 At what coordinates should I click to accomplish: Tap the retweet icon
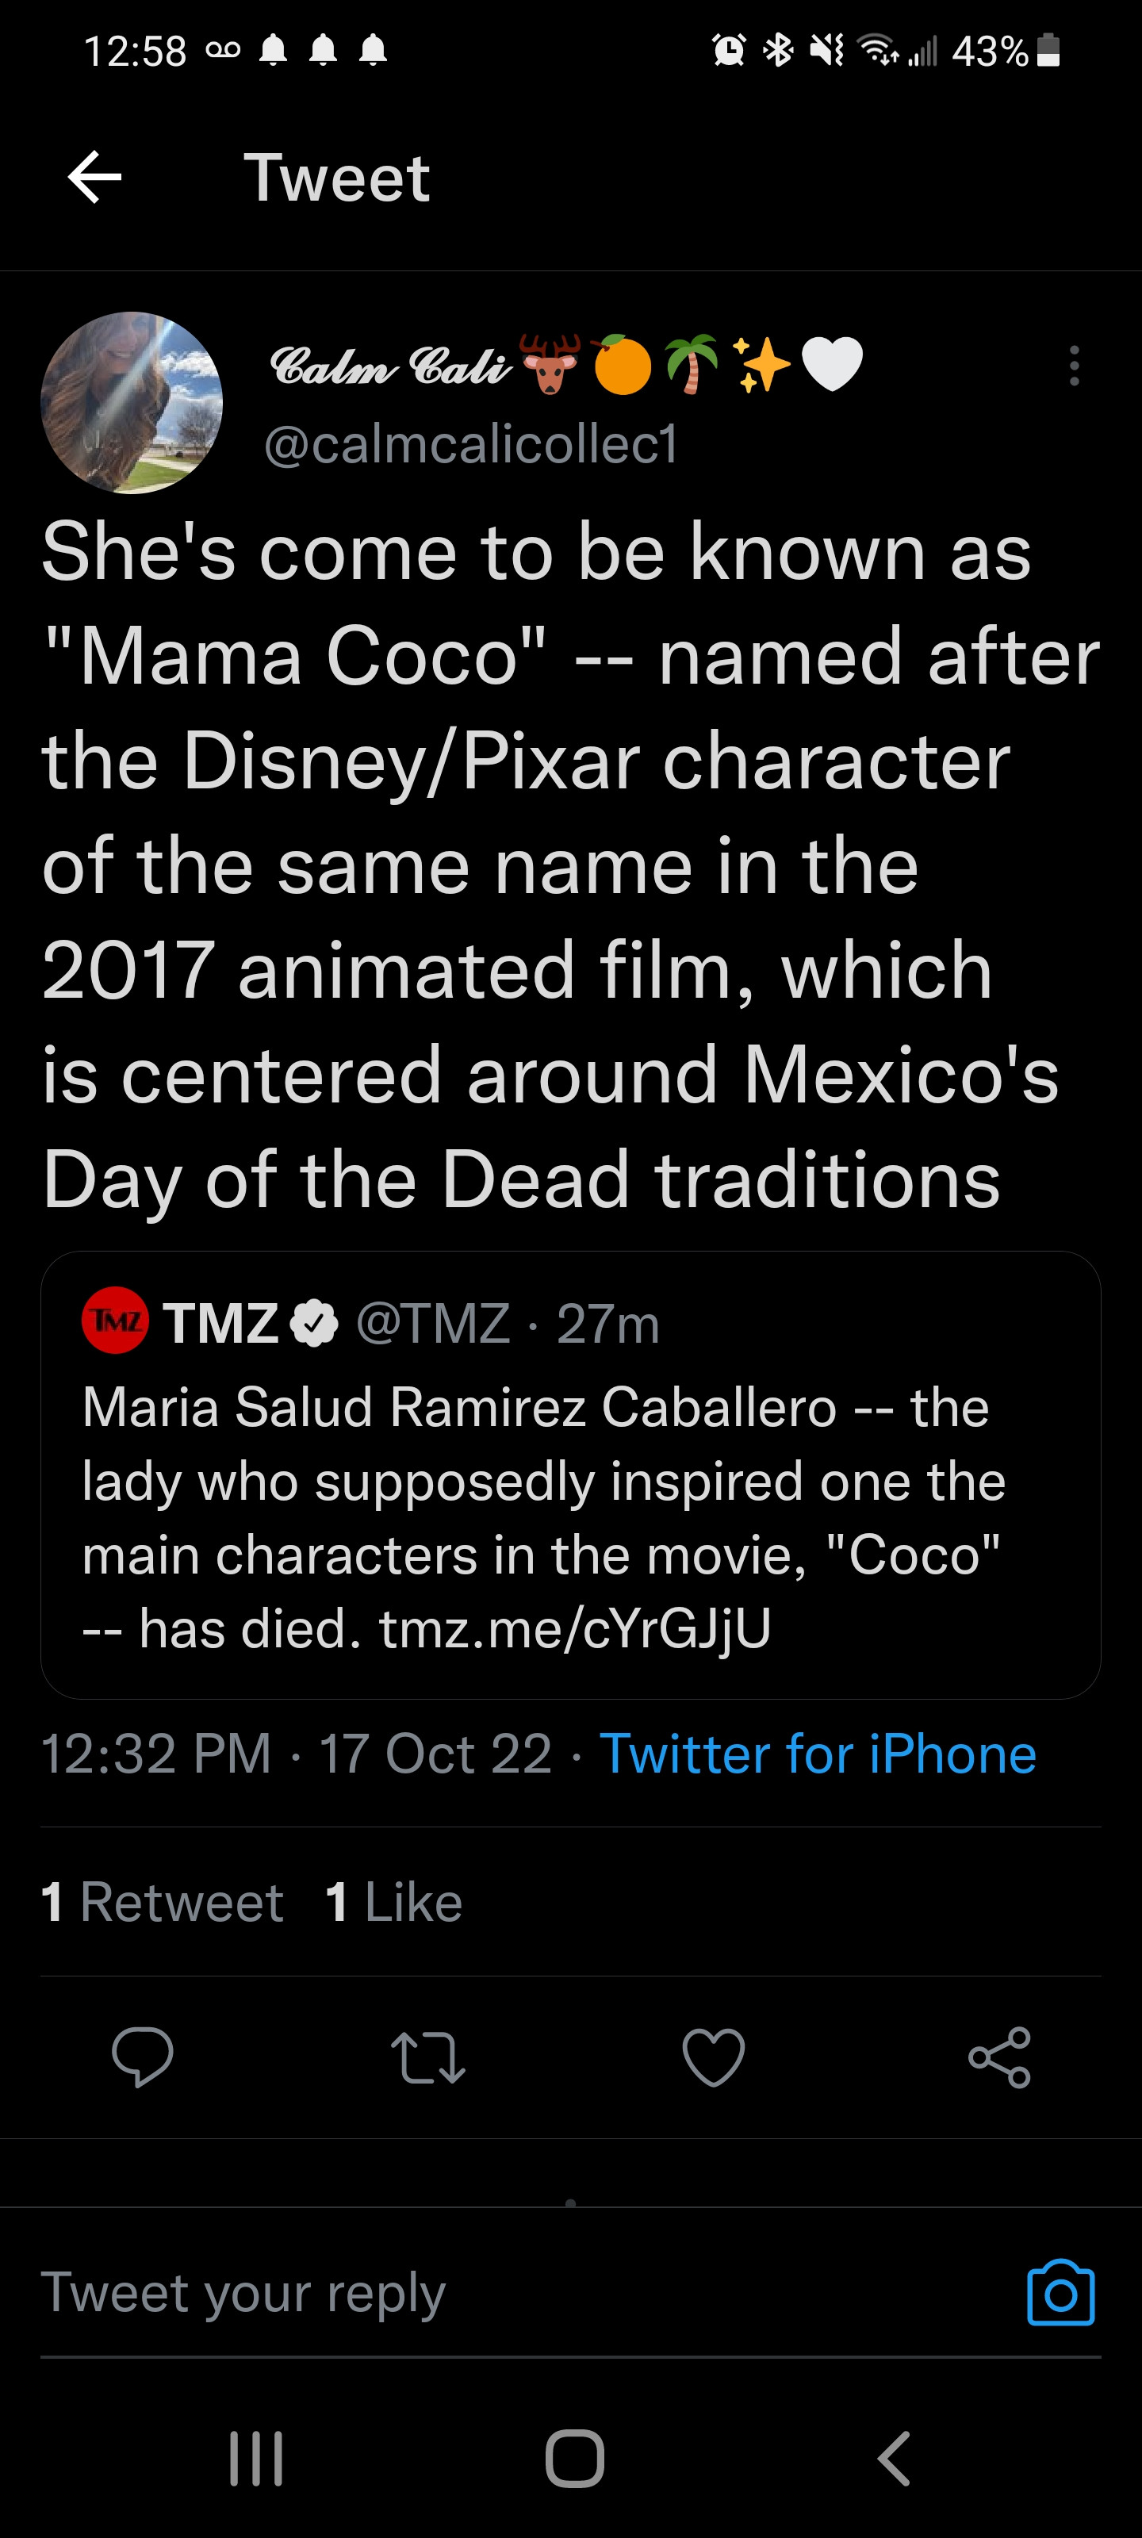tap(427, 2057)
